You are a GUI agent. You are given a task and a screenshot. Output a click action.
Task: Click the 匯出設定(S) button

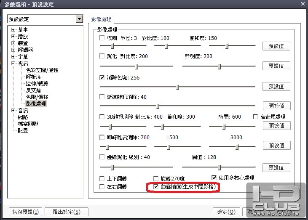point(67,212)
